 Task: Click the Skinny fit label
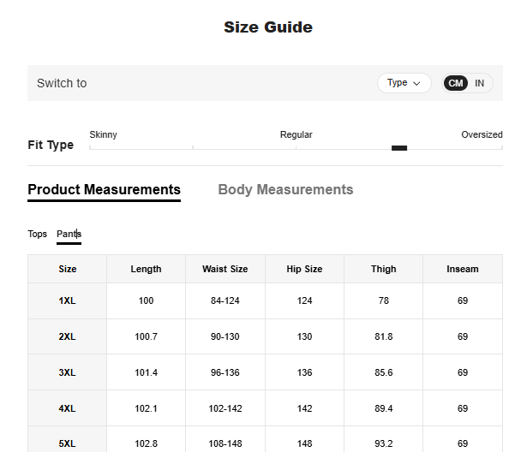103,134
